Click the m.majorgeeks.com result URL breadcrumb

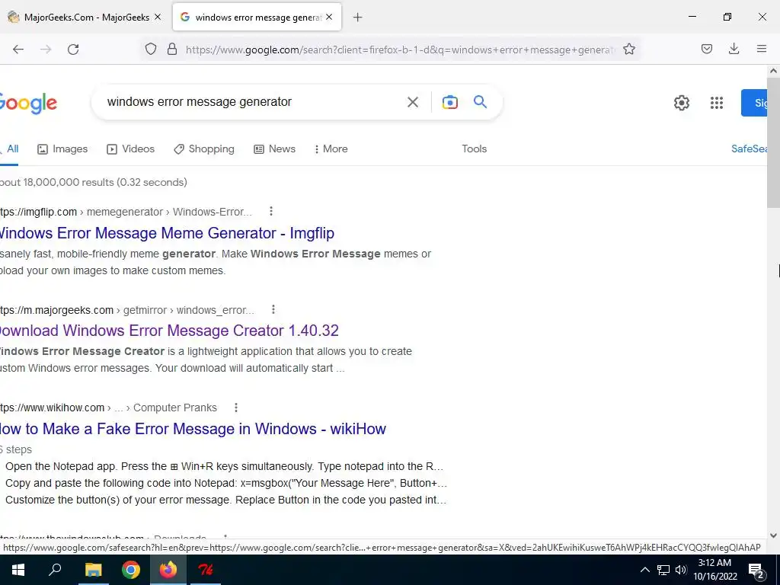(127, 311)
